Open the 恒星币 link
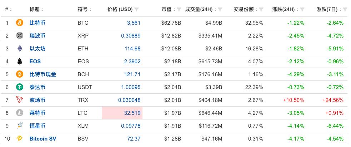The width and height of the screenshot is (351, 147). click(x=37, y=126)
